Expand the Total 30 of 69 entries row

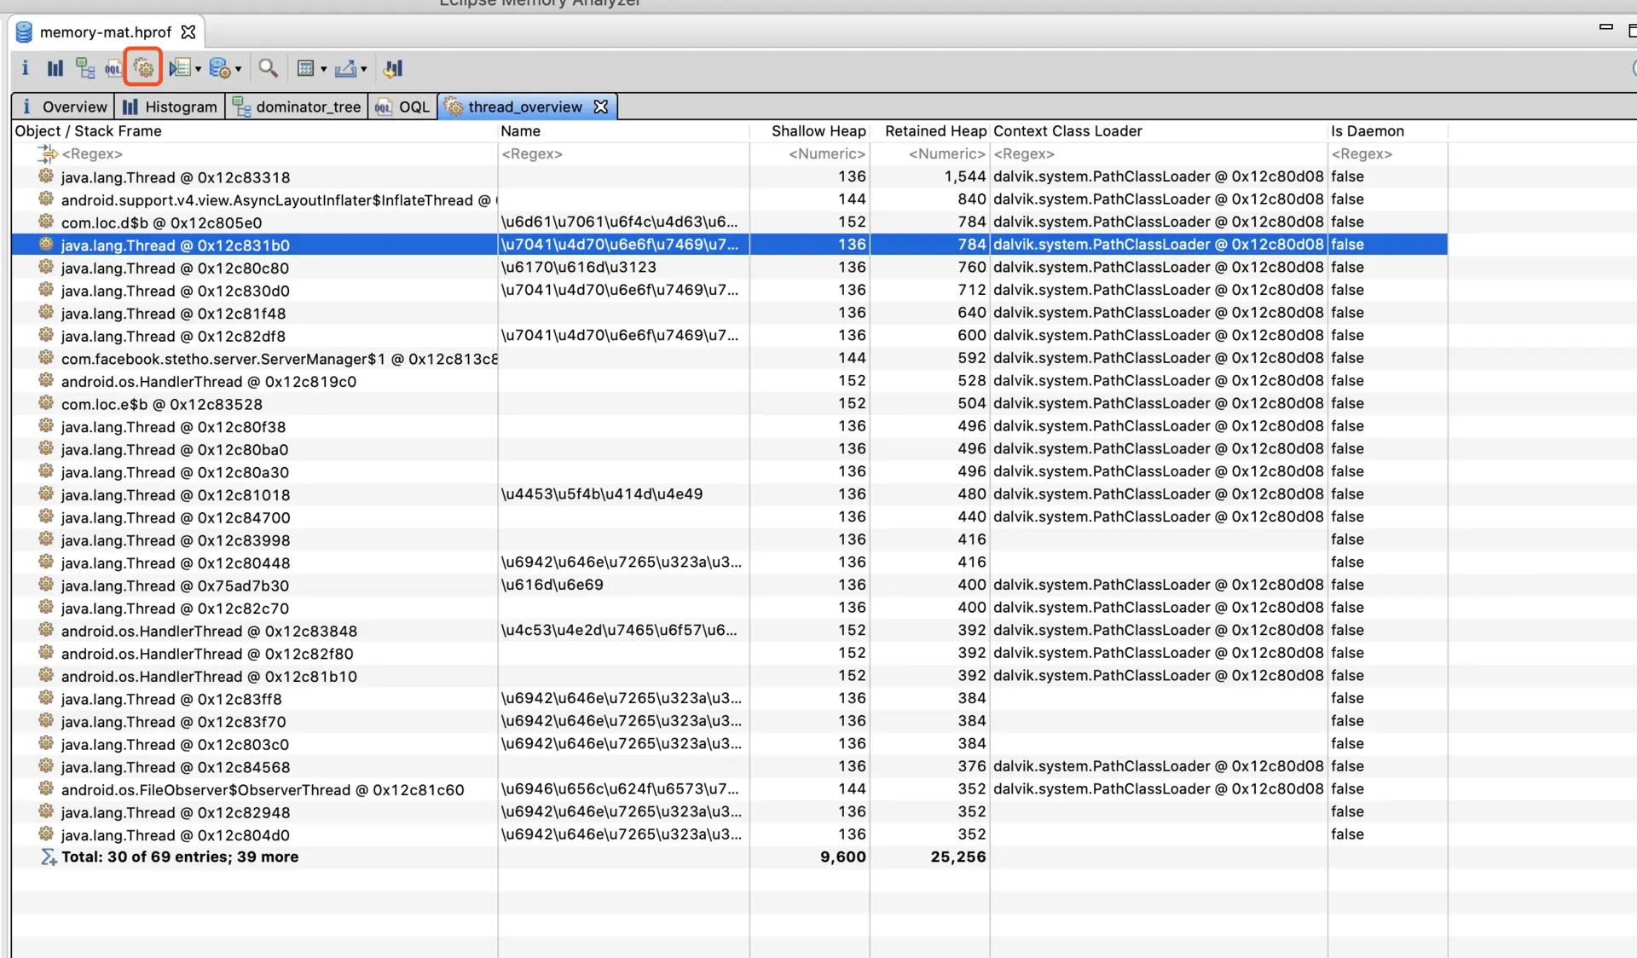pos(179,857)
